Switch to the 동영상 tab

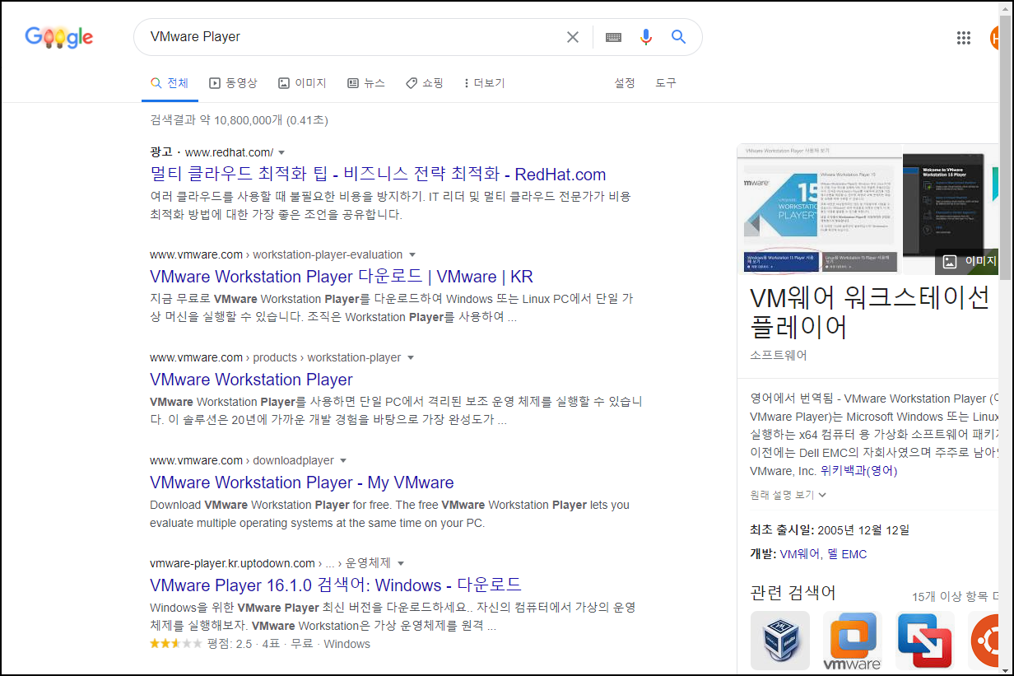[x=233, y=83]
